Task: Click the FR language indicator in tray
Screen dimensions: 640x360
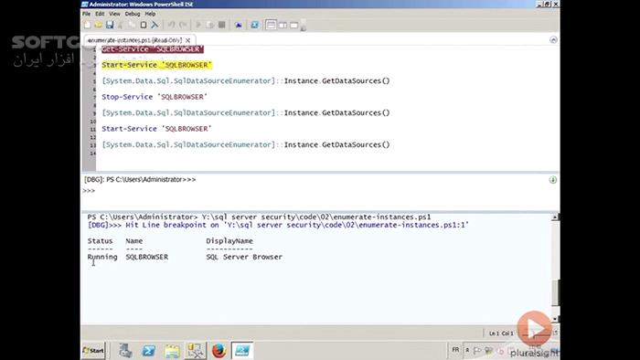Action: [455, 350]
